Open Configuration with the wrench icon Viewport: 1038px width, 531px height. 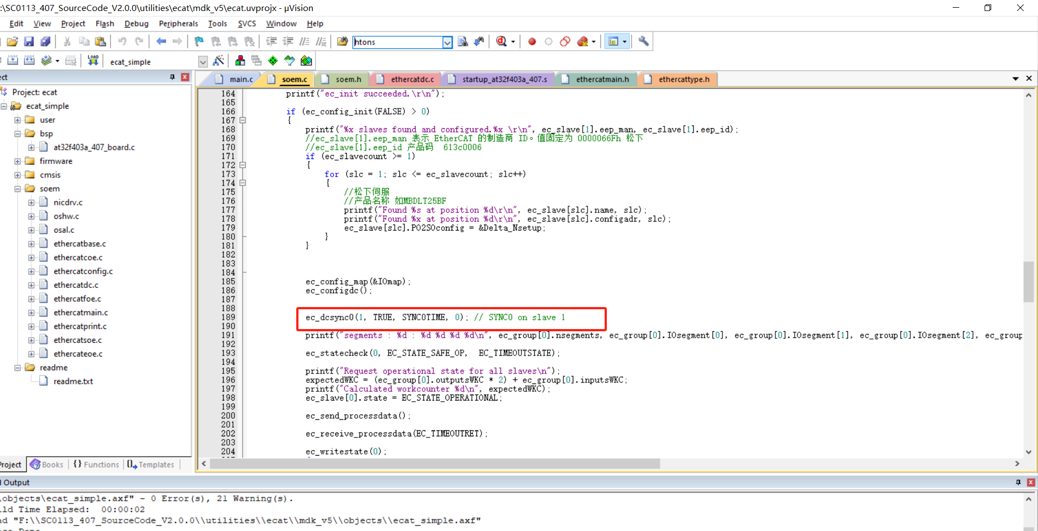click(643, 41)
